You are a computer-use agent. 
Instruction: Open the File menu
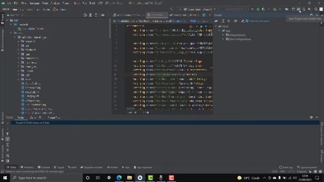click(9, 3)
